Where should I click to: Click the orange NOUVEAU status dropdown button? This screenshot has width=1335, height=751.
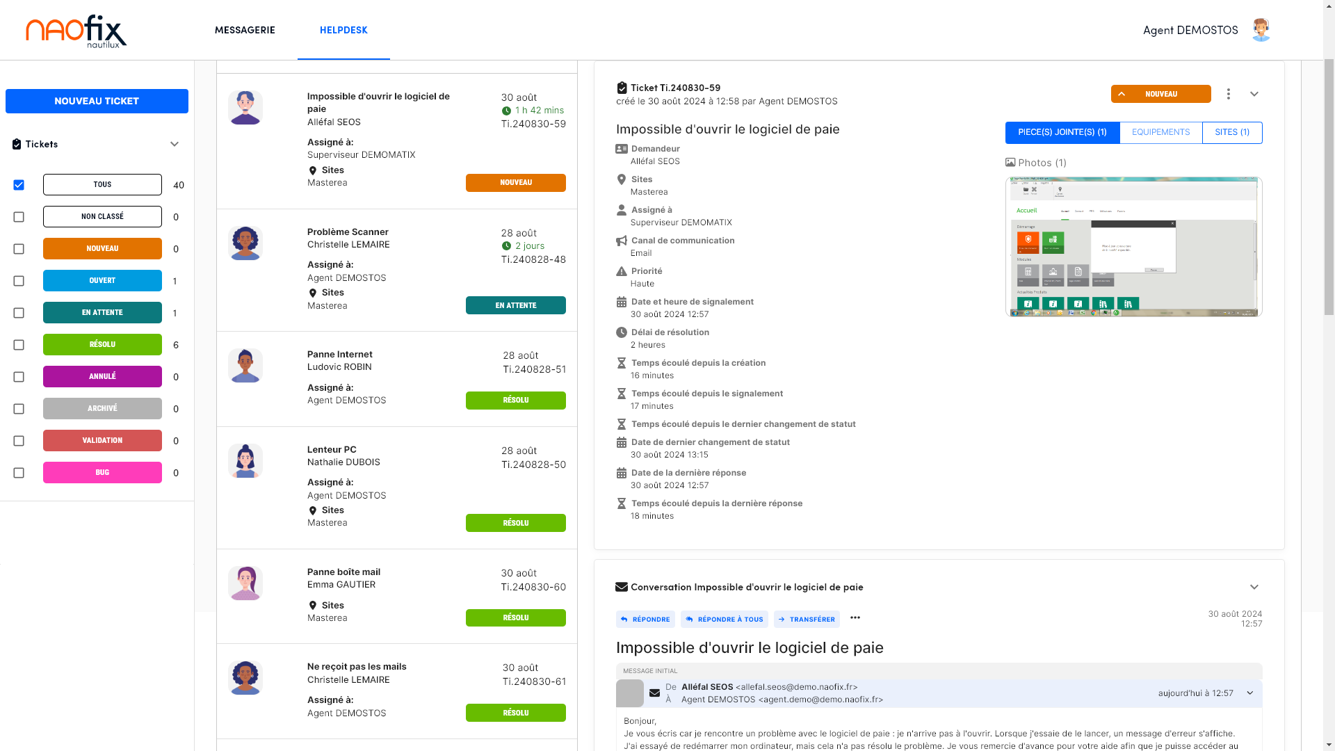tap(1160, 94)
